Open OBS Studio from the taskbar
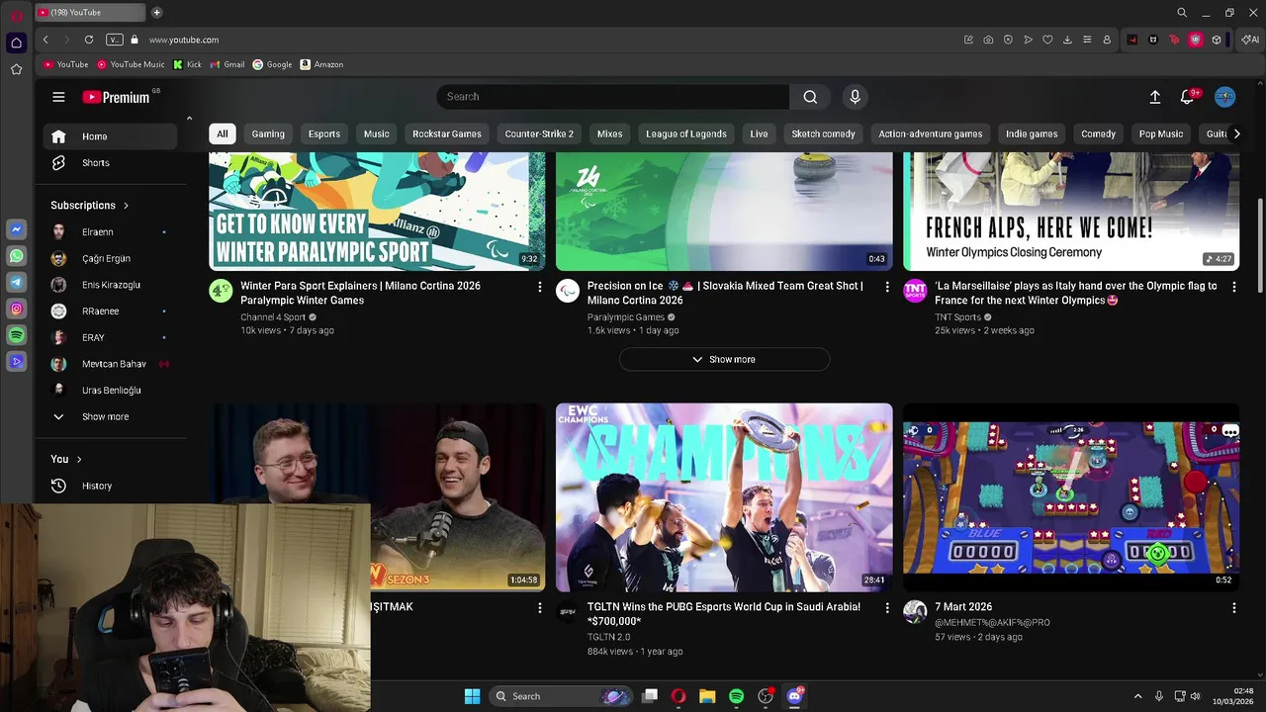The image size is (1266, 712). 765,696
